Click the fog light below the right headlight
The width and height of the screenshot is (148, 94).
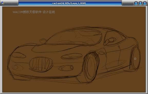[66, 68]
